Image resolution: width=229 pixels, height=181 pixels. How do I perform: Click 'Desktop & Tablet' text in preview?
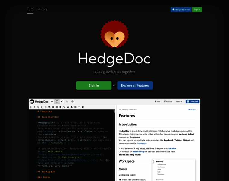(x=127, y=175)
